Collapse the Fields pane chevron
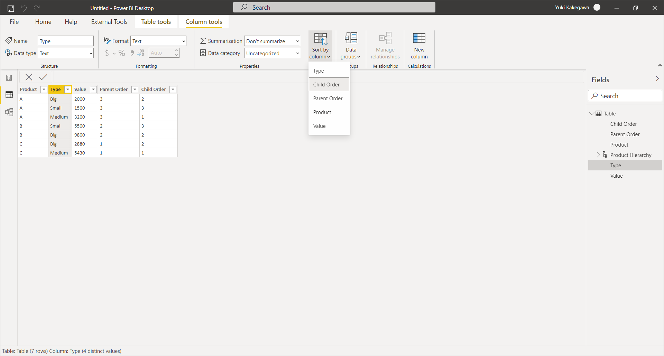Image resolution: width=664 pixels, height=356 pixels. click(657, 79)
